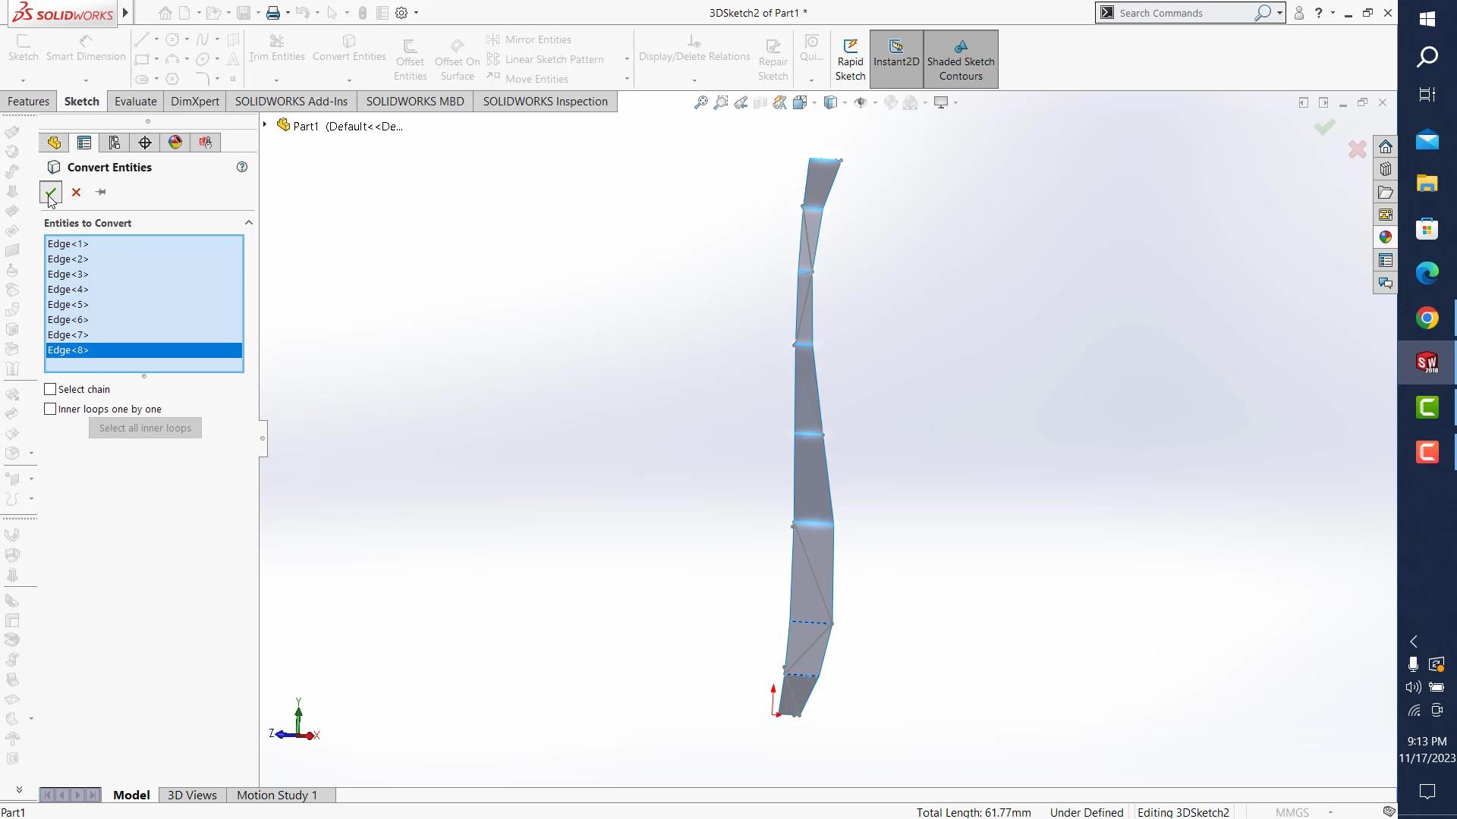
Task: Toggle Shaded Sketch Contours mode
Action: (961, 59)
